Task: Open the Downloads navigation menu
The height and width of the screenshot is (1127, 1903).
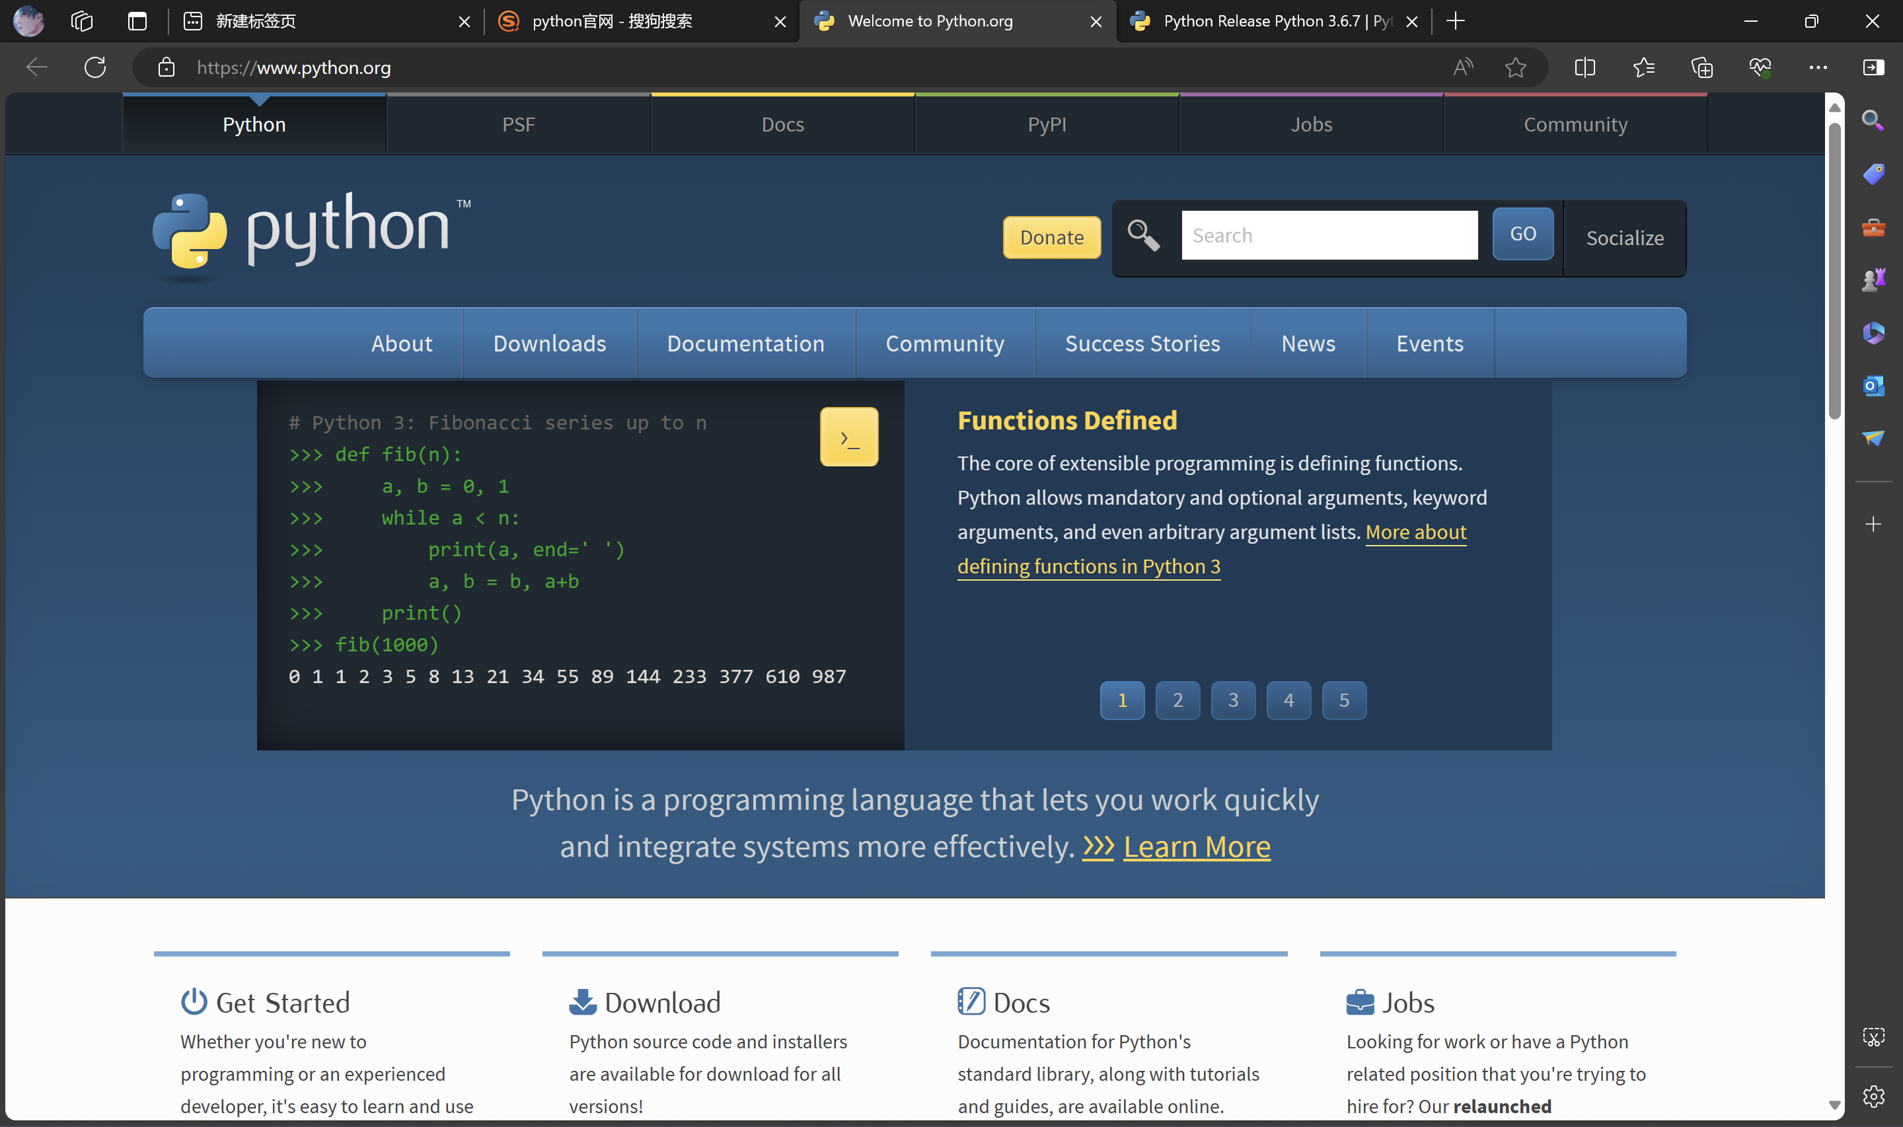Action: pos(549,344)
